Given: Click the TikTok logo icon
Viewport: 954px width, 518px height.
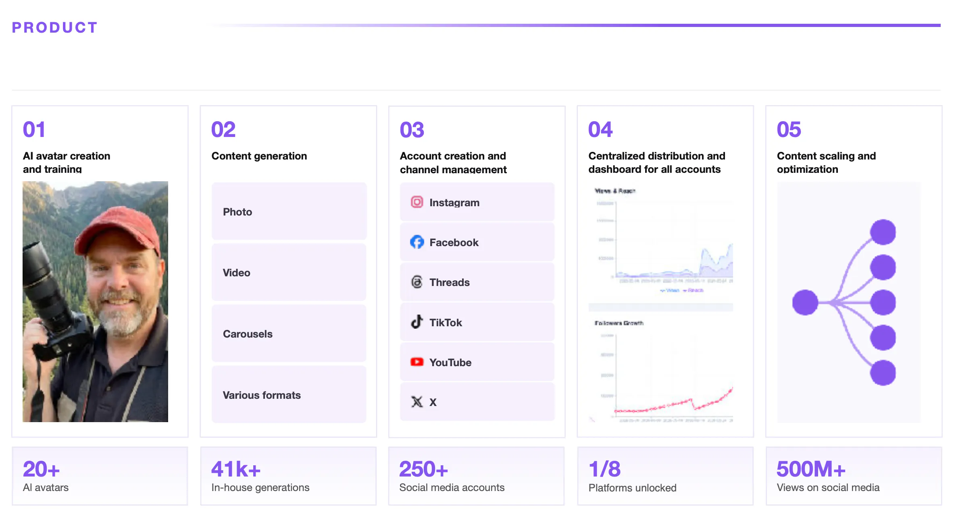Looking at the screenshot, I should tap(417, 322).
